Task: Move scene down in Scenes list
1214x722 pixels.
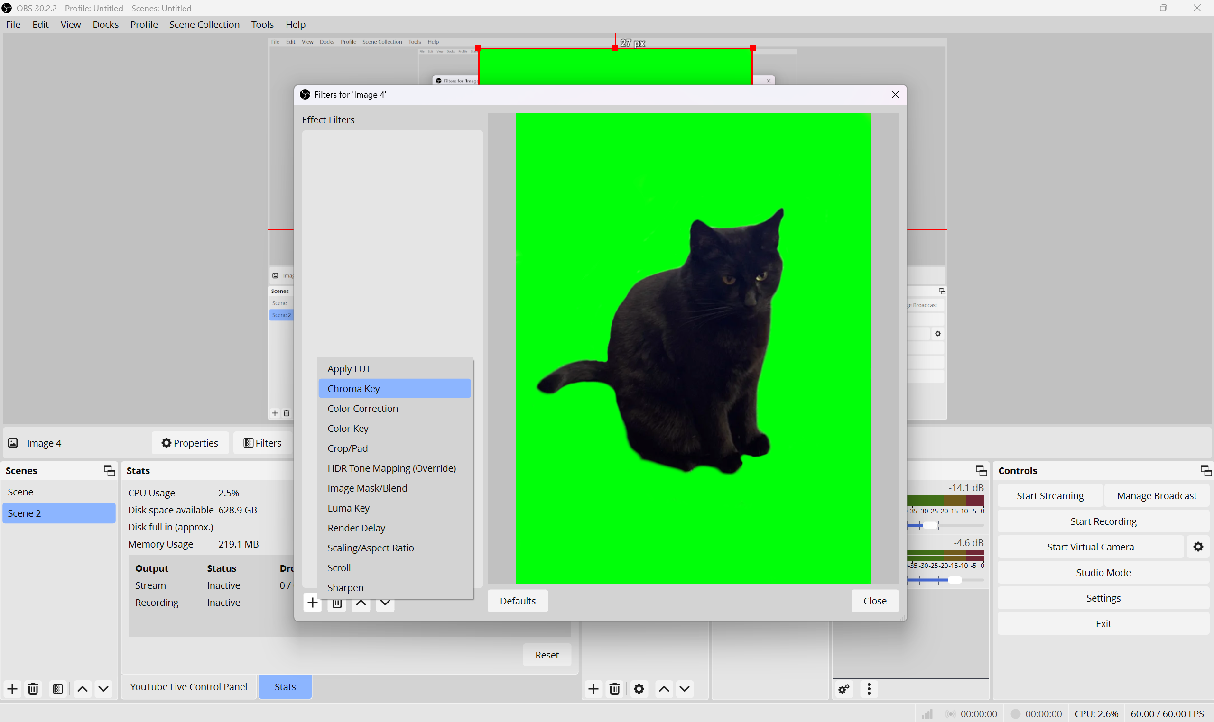Action: tap(103, 689)
